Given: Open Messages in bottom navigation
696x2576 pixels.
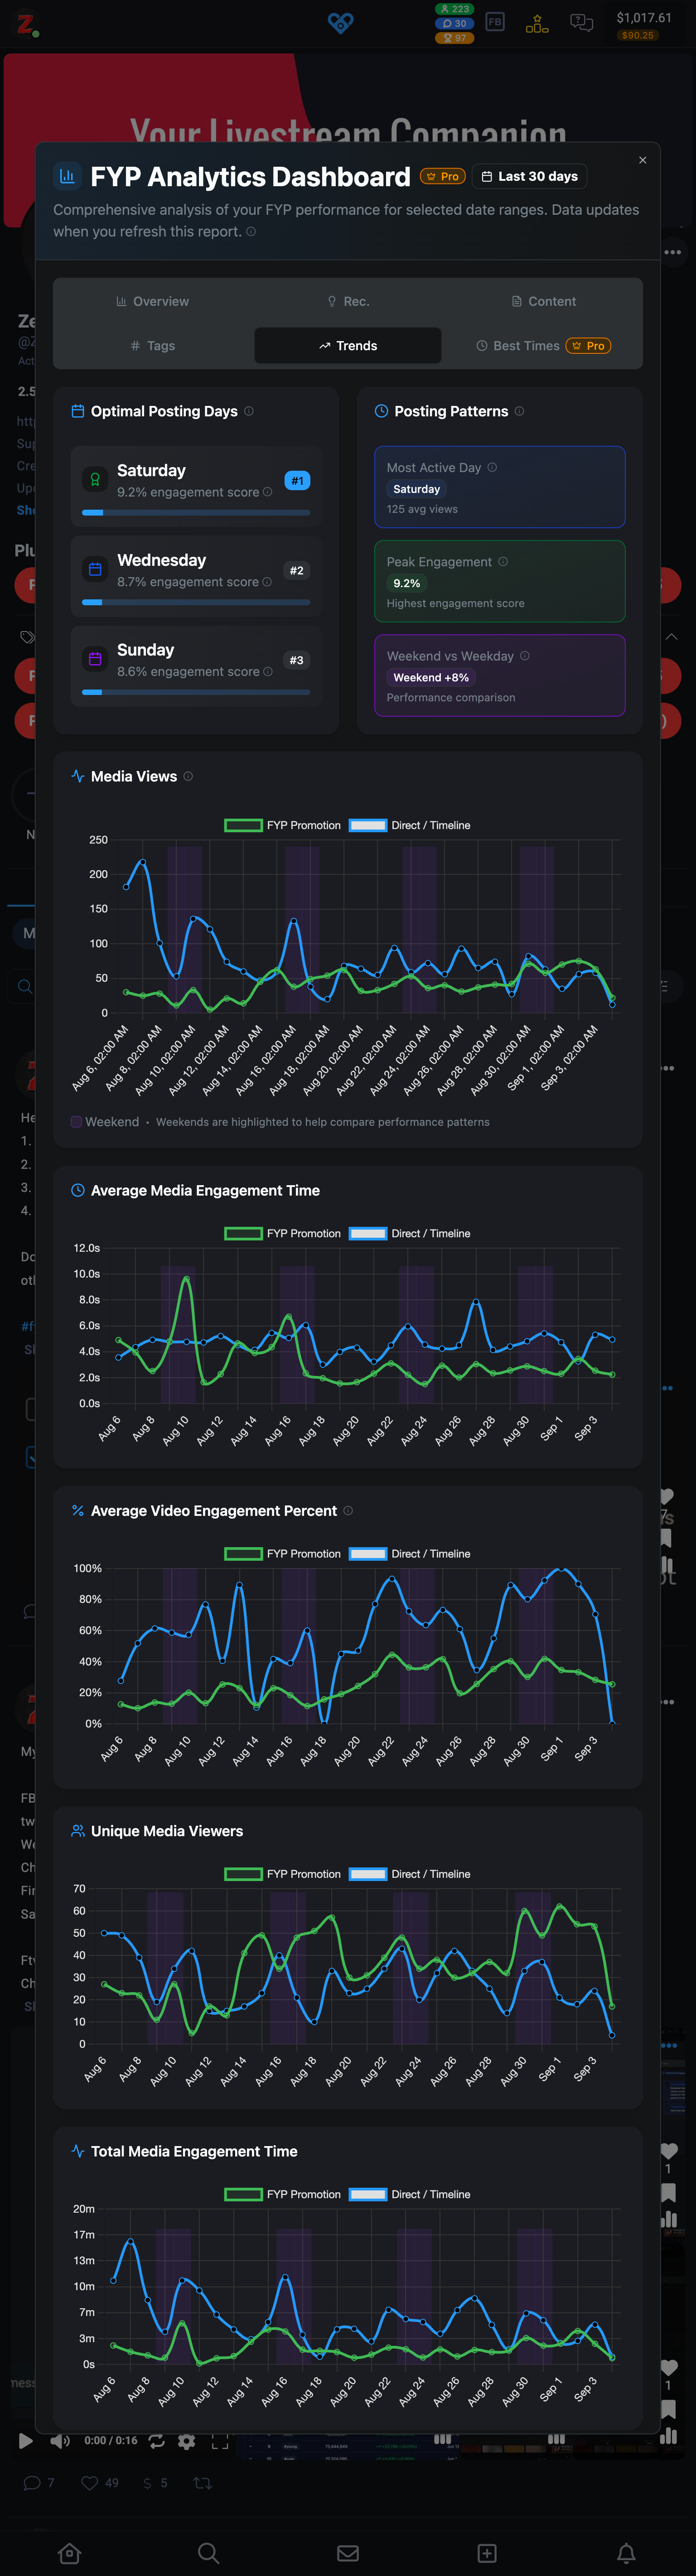Looking at the screenshot, I should click(x=348, y=2552).
